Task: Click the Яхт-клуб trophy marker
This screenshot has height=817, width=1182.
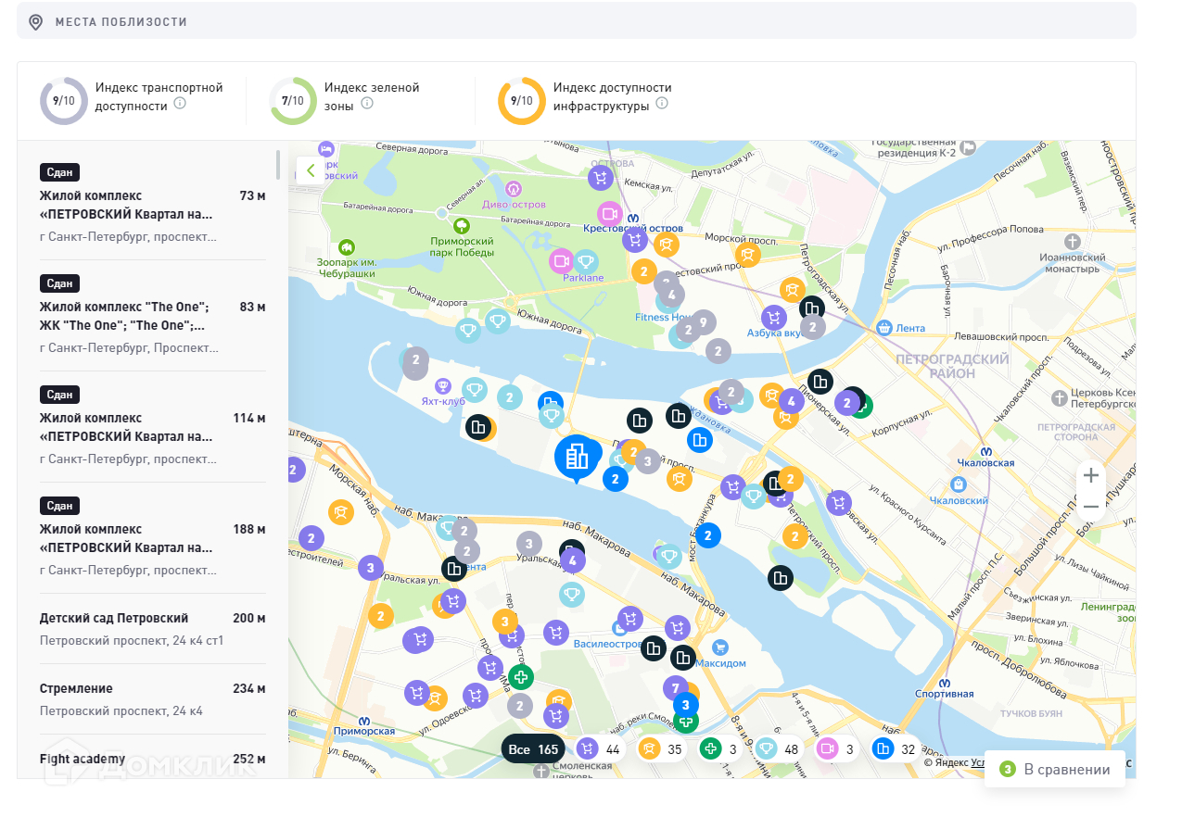Action: pos(443,385)
